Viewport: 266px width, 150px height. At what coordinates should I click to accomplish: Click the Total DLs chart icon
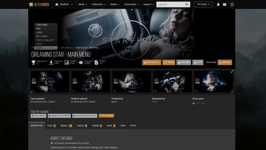[x=66, y=62]
